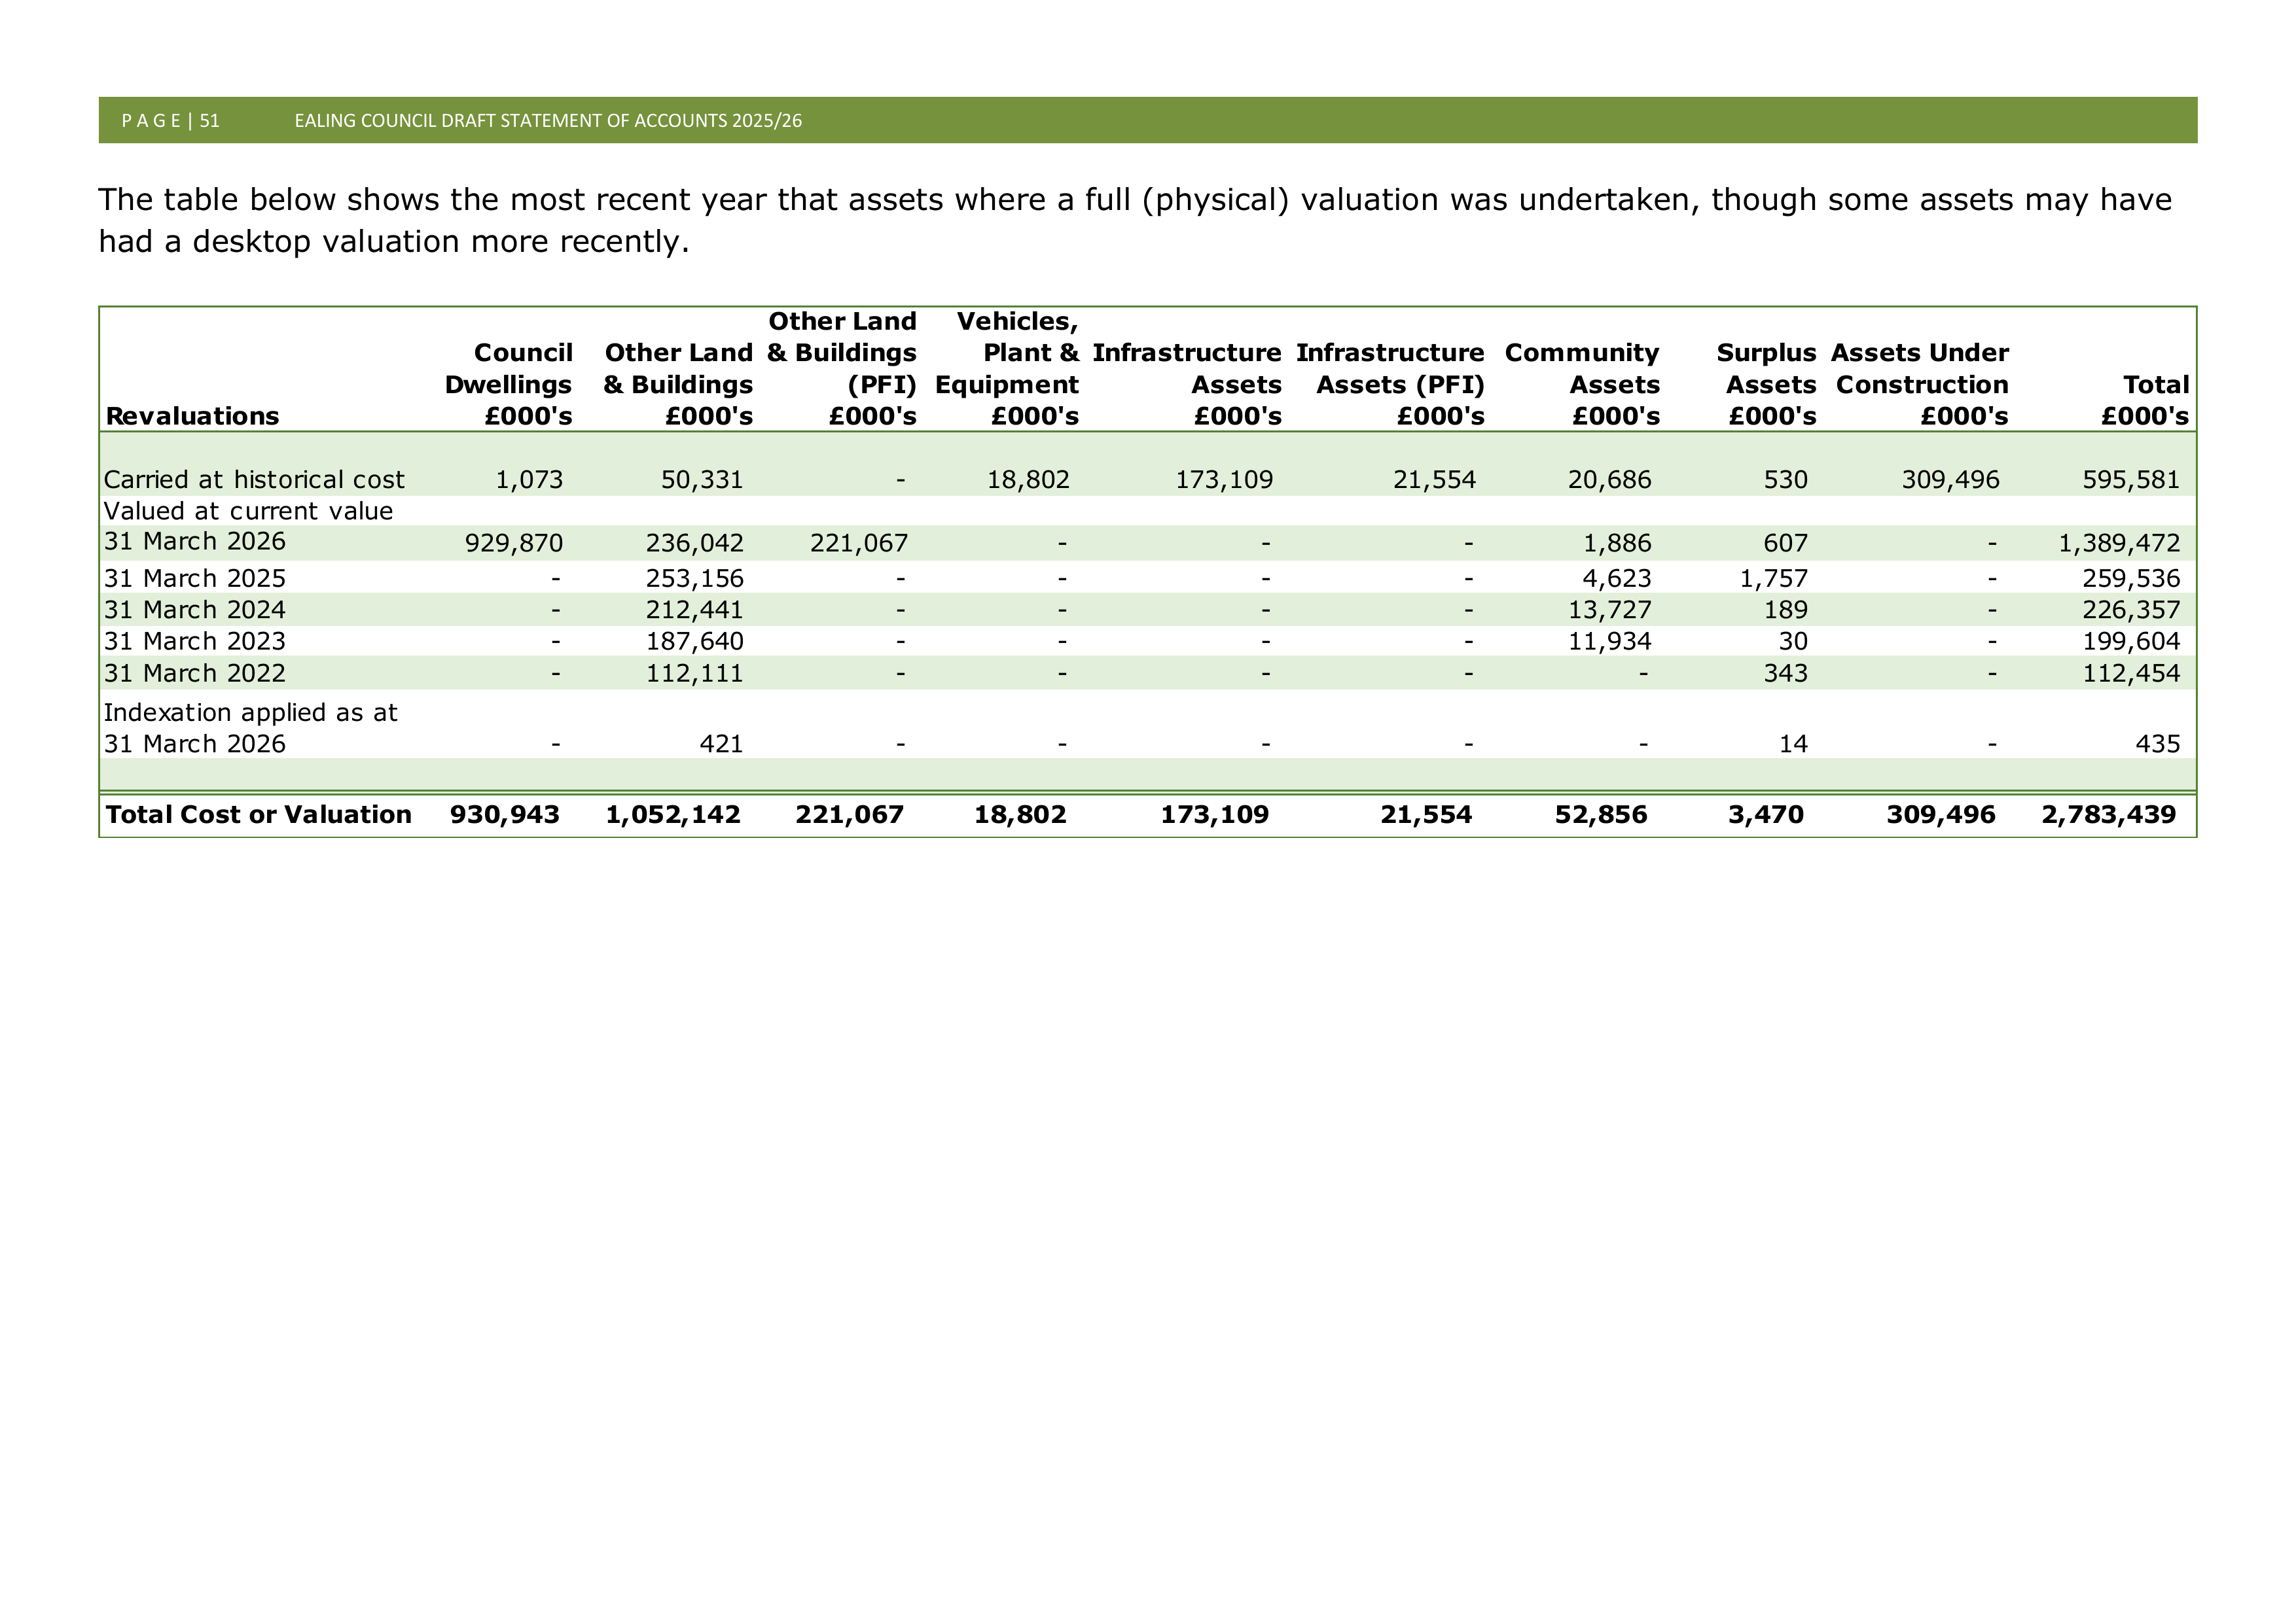This screenshot has height=1623, width=2296.
Task: Click the PAGE | 51 header label
Action: tap(170, 121)
